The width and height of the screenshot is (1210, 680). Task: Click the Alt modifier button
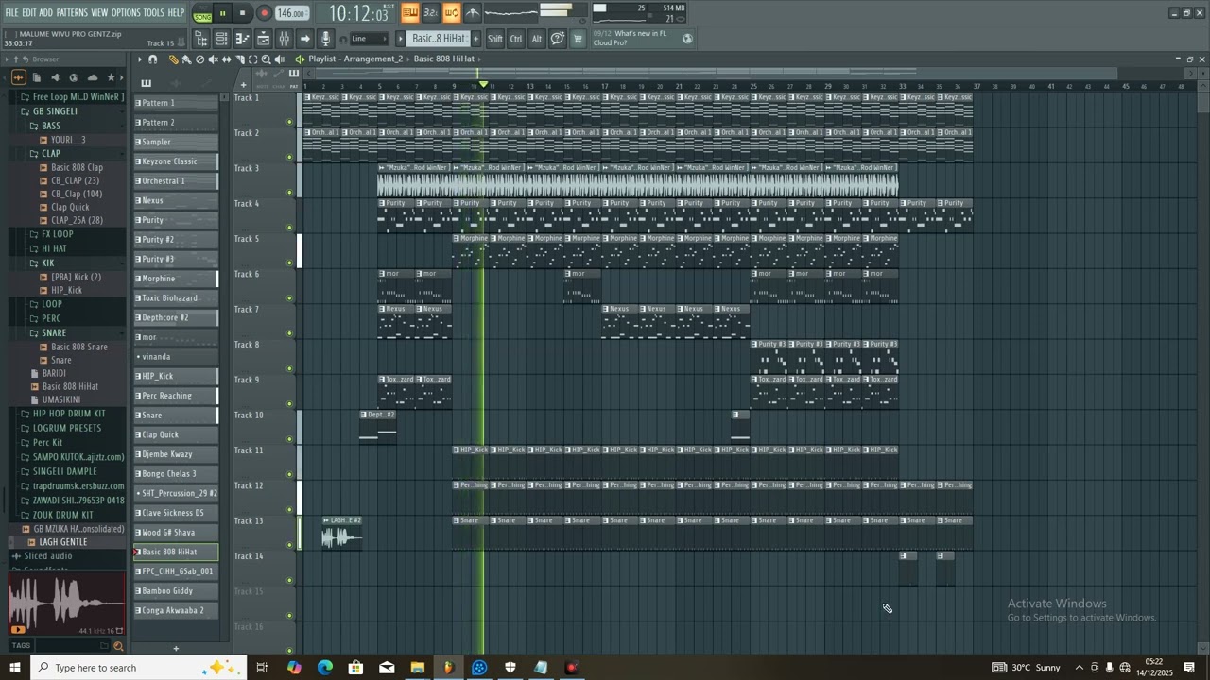[x=537, y=39]
